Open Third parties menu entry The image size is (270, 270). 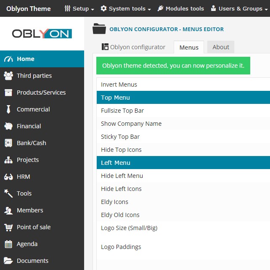[x=42, y=76]
